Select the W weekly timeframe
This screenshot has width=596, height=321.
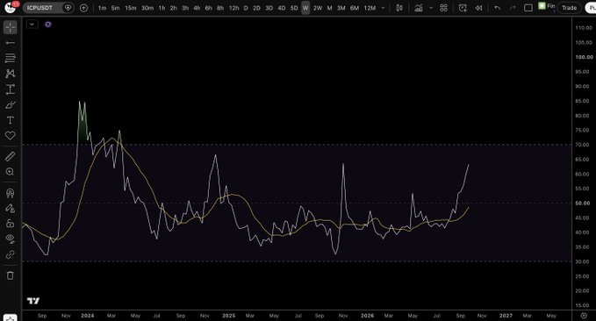pos(305,8)
